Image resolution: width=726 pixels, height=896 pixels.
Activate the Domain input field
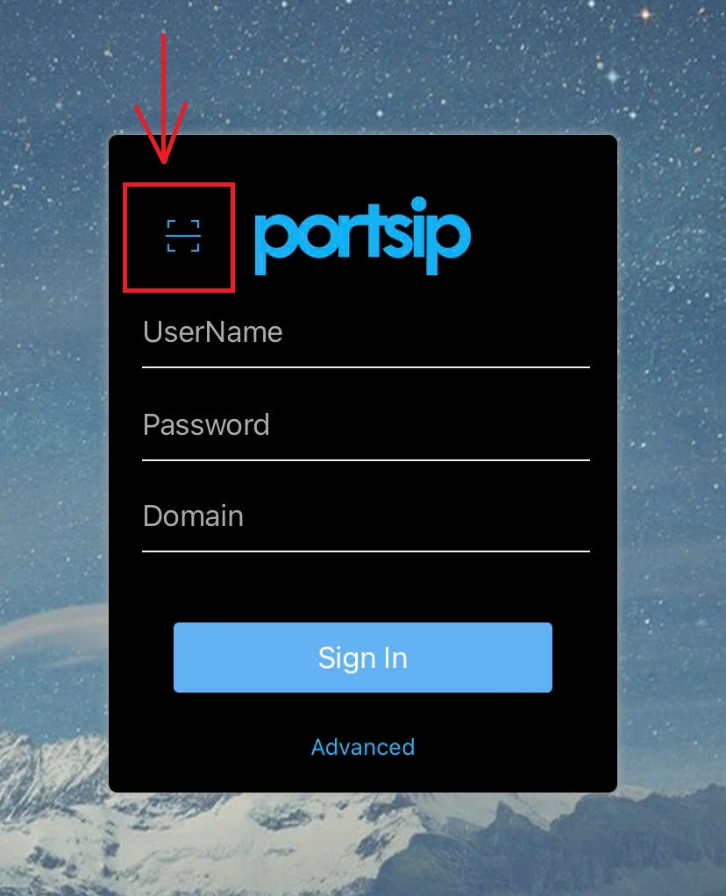point(366,517)
